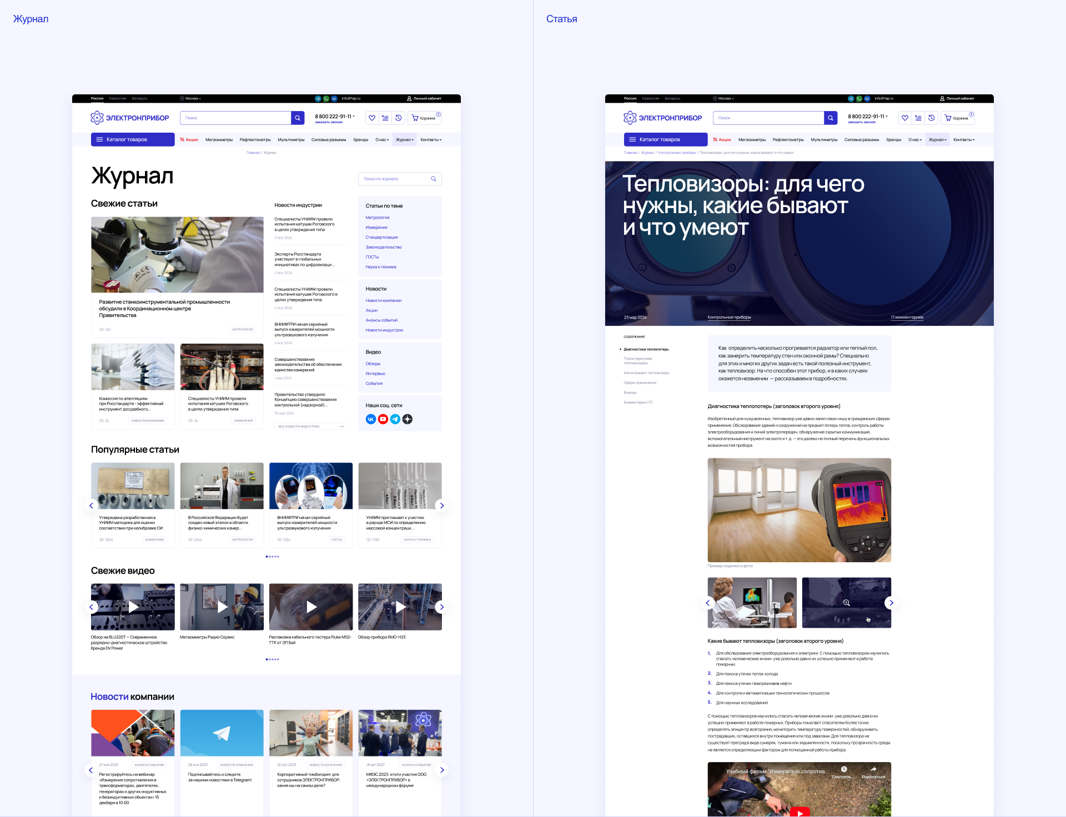The height and width of the screenshot is (817, 1066).
Task: Expand the Контакты menu in Журнал frame
Action: click(x=431, y=140)
